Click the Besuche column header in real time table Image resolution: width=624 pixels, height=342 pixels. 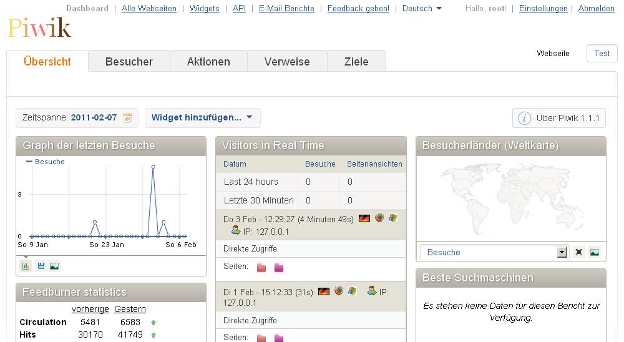tap(320, 164)
